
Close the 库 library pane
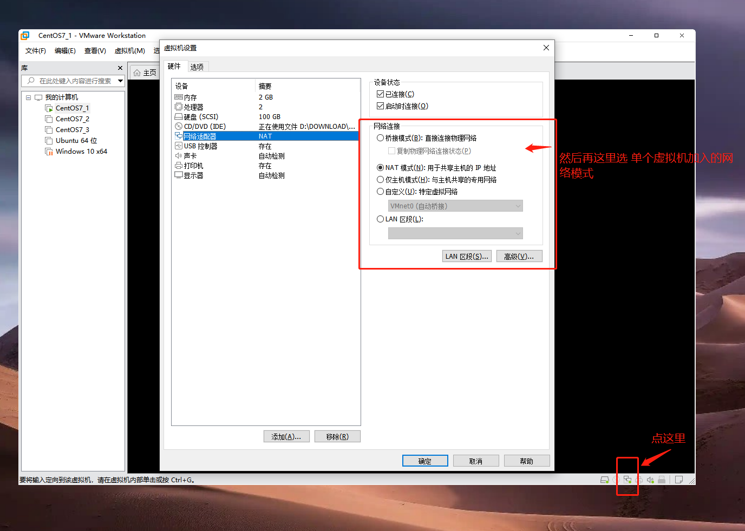click(120, 68)
